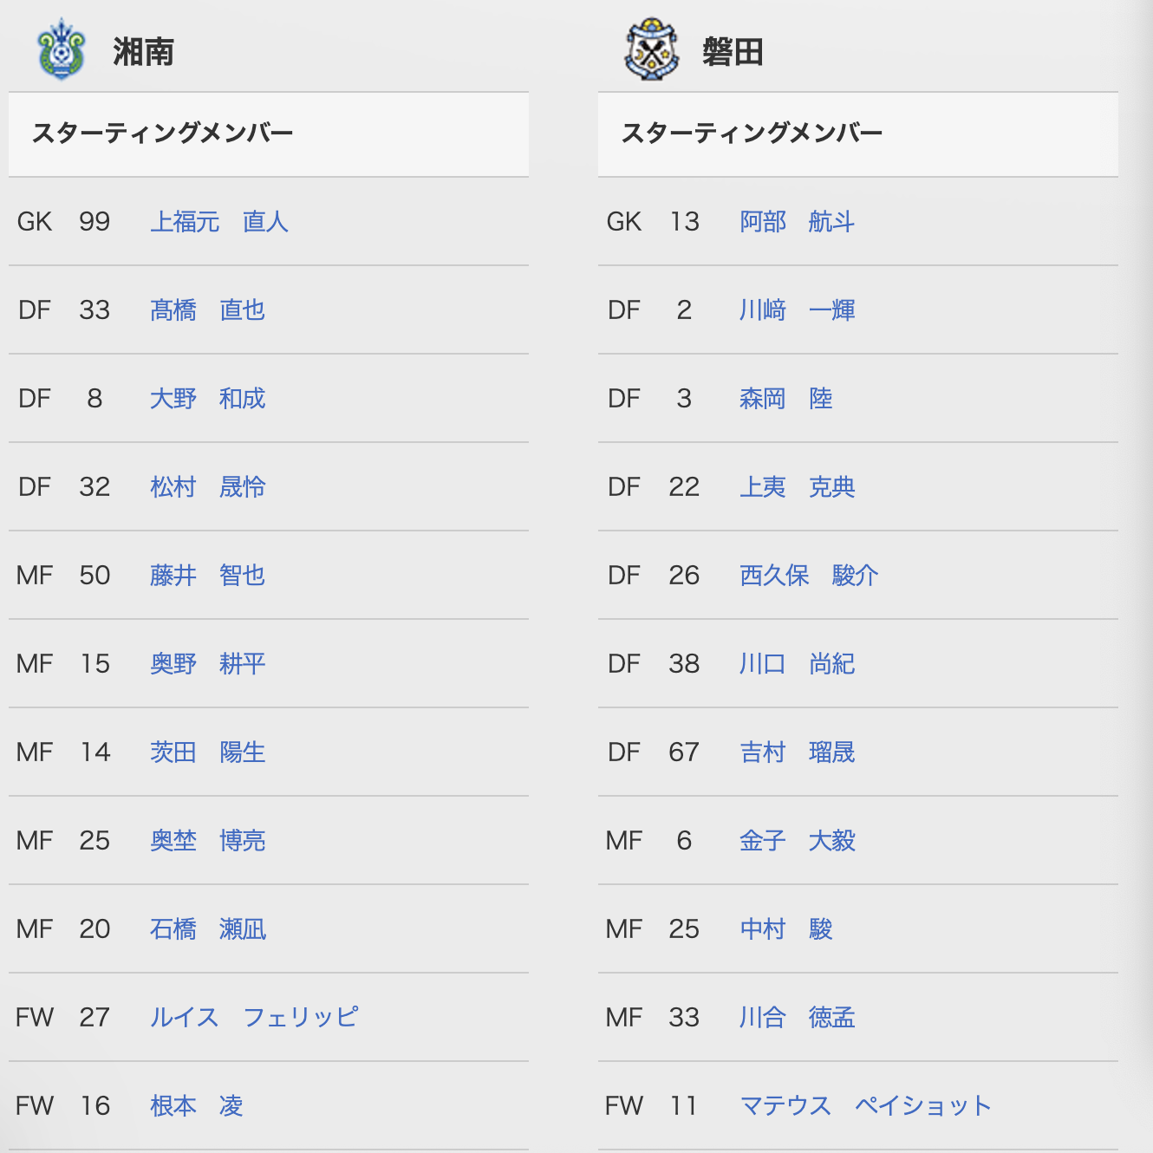The width and height of the screenshot is (1153, 1153).
Task: Open player 髙橋 直也 profile link
Action: point(208,310)
